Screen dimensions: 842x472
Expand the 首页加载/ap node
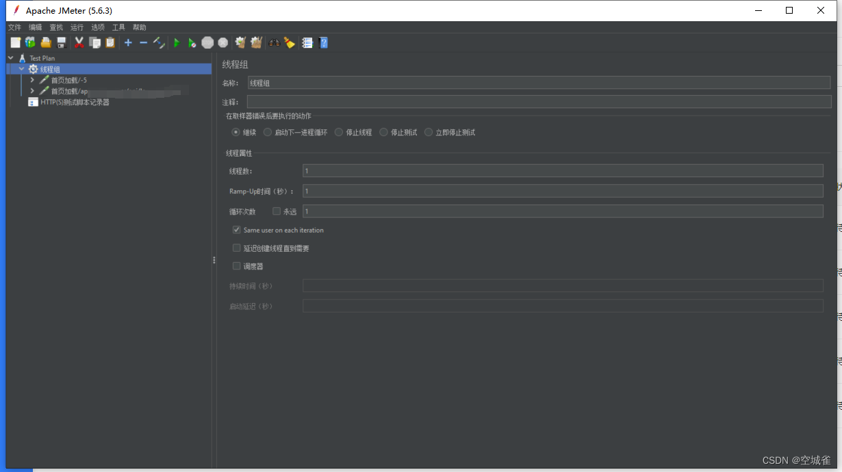click(x=32, y=91)
